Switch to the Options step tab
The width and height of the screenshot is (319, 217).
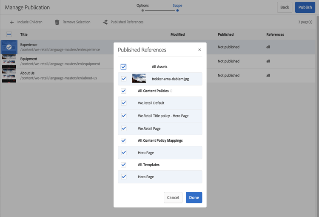tap(142, 6)
